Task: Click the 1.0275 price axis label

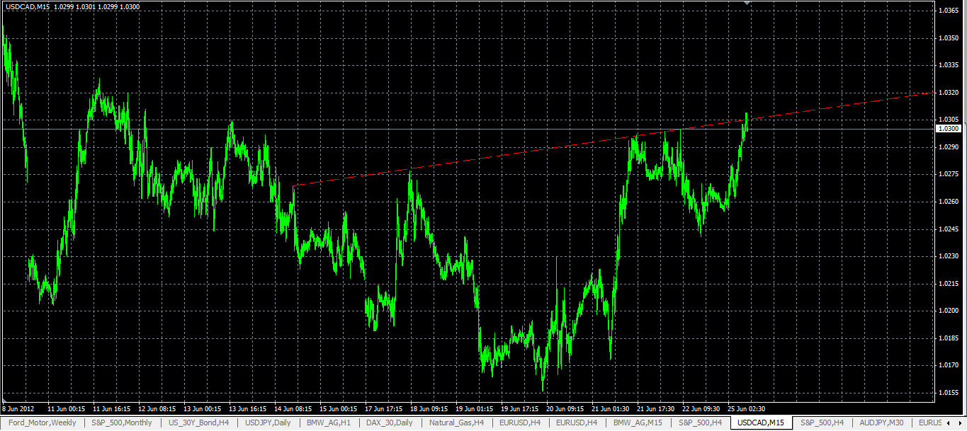Action: coord(949,174)
